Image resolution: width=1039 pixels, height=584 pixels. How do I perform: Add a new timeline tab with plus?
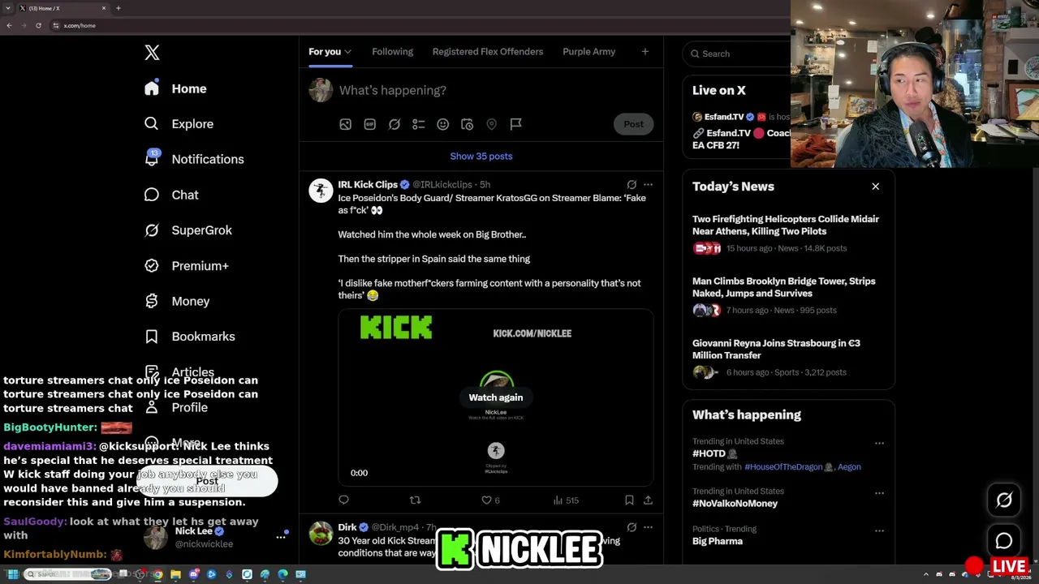pyautogui.click(x=645, y=52)
